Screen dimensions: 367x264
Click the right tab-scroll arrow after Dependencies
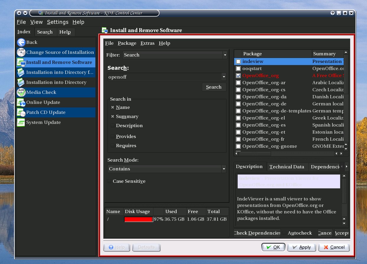click(x=347, y=167)
